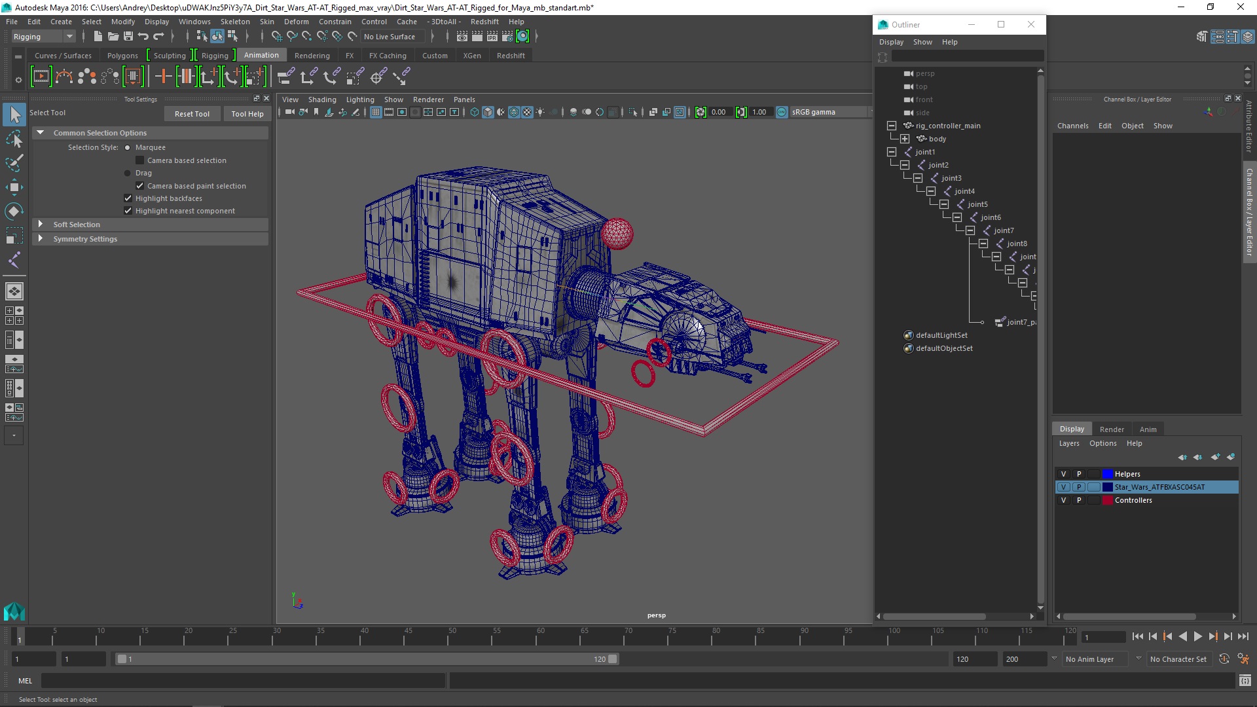Click the Parent Constraint shelf icon
Viewport: 1257px width, 707px height.
point(285,77)
